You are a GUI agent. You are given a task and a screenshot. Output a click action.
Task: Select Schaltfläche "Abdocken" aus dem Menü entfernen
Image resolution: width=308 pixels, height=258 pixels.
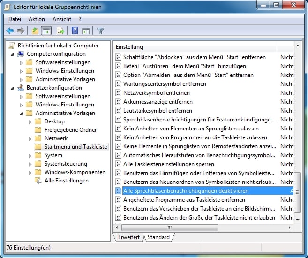point(194,57)
